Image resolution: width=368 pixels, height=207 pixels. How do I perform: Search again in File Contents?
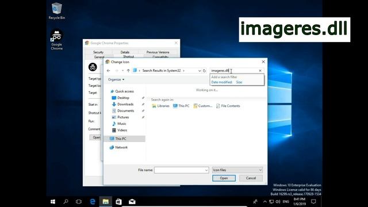tap(228, 106)
